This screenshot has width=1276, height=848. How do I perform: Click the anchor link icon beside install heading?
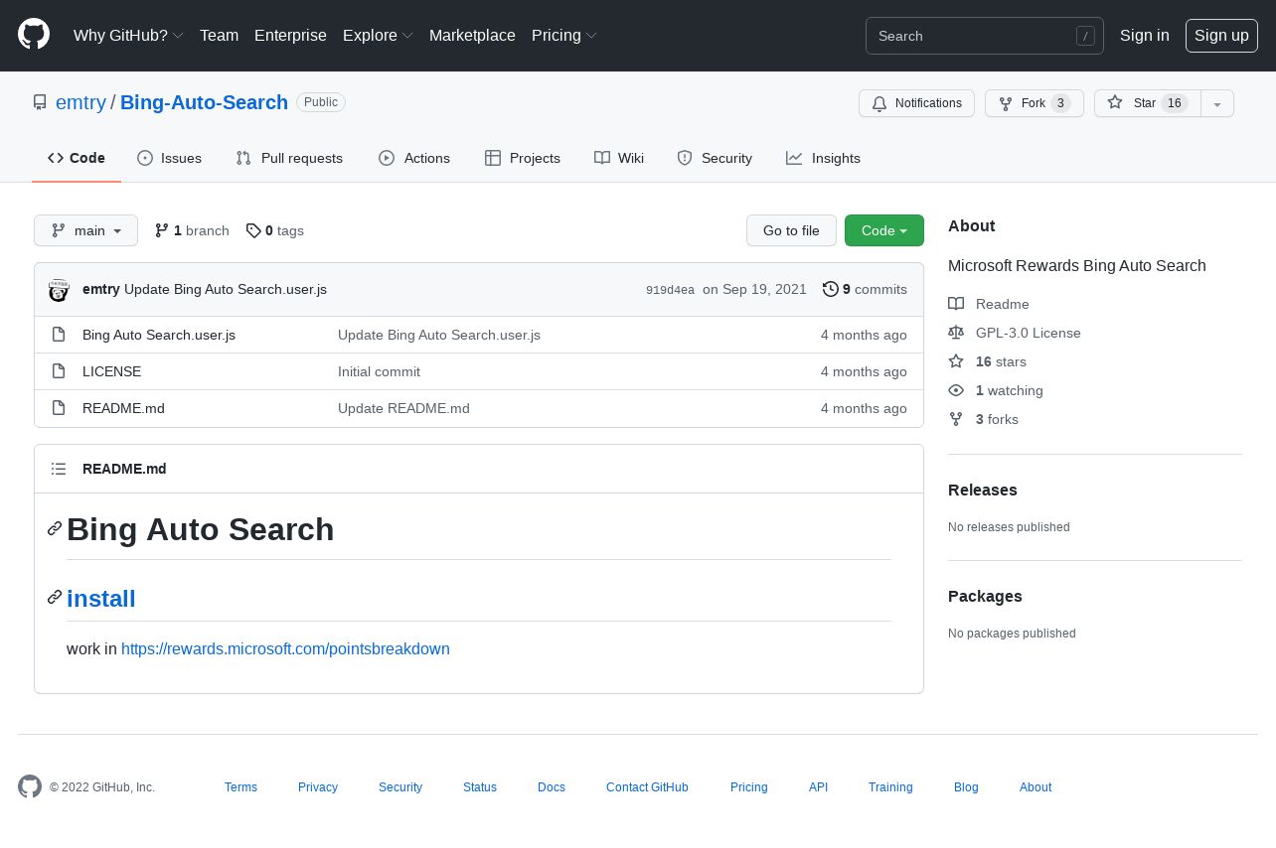coord(55,597)
